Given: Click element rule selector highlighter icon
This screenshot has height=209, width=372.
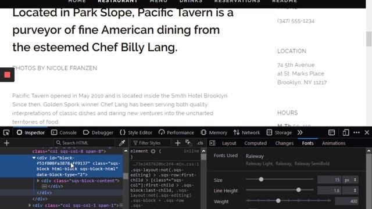Looking at the screenshot, I should coord(153,151).
